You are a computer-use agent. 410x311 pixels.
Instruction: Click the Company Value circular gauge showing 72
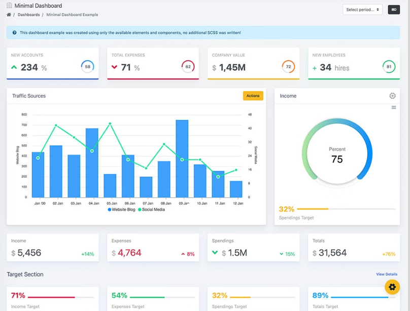[288, 67]
